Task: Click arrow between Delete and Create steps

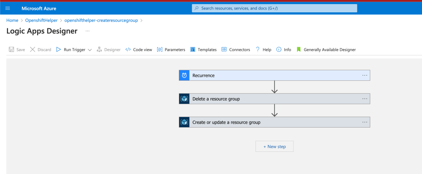Action: [x=274, y=110]
